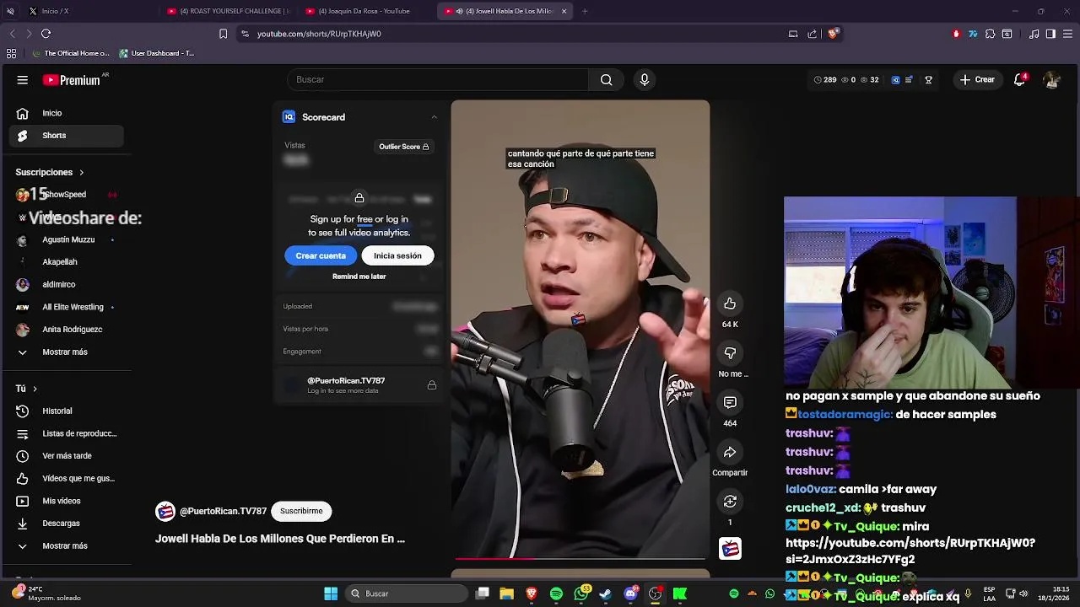
Task: Collapse the Scorecard panel chevron
Action: coord(434,117)
